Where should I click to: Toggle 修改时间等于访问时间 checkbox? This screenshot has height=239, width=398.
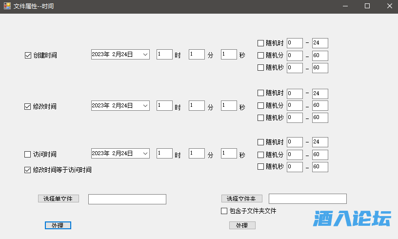click(28, 170)
